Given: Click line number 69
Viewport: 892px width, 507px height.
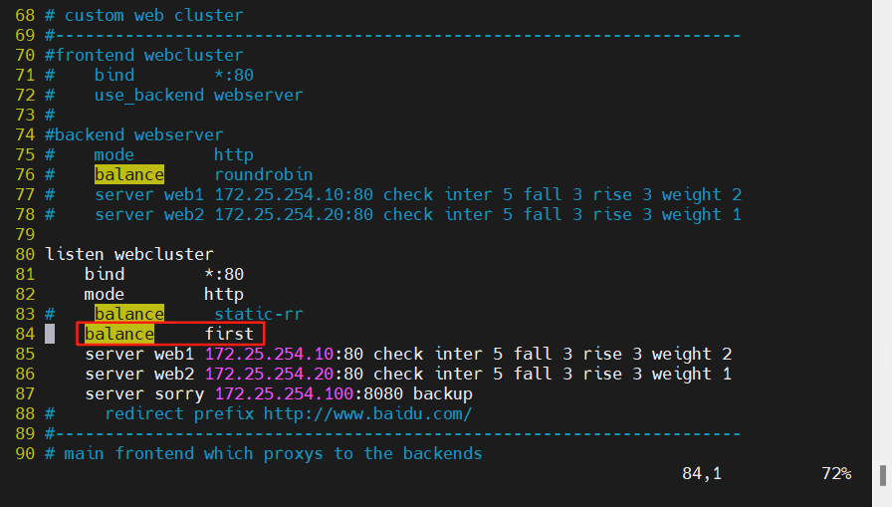Looking at the screenshot, I should (25, 35).
